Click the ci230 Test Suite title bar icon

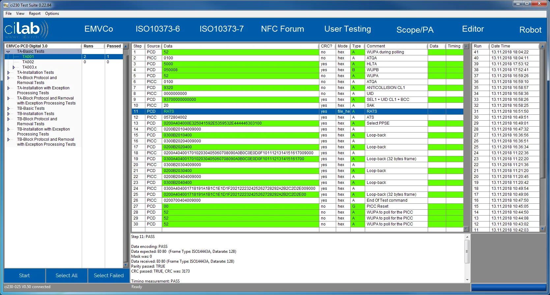coord(6,5)
